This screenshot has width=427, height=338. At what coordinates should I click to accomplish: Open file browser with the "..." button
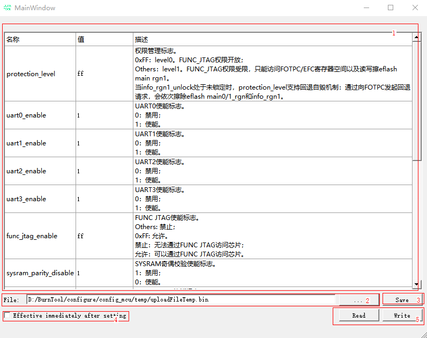[358, 300]
